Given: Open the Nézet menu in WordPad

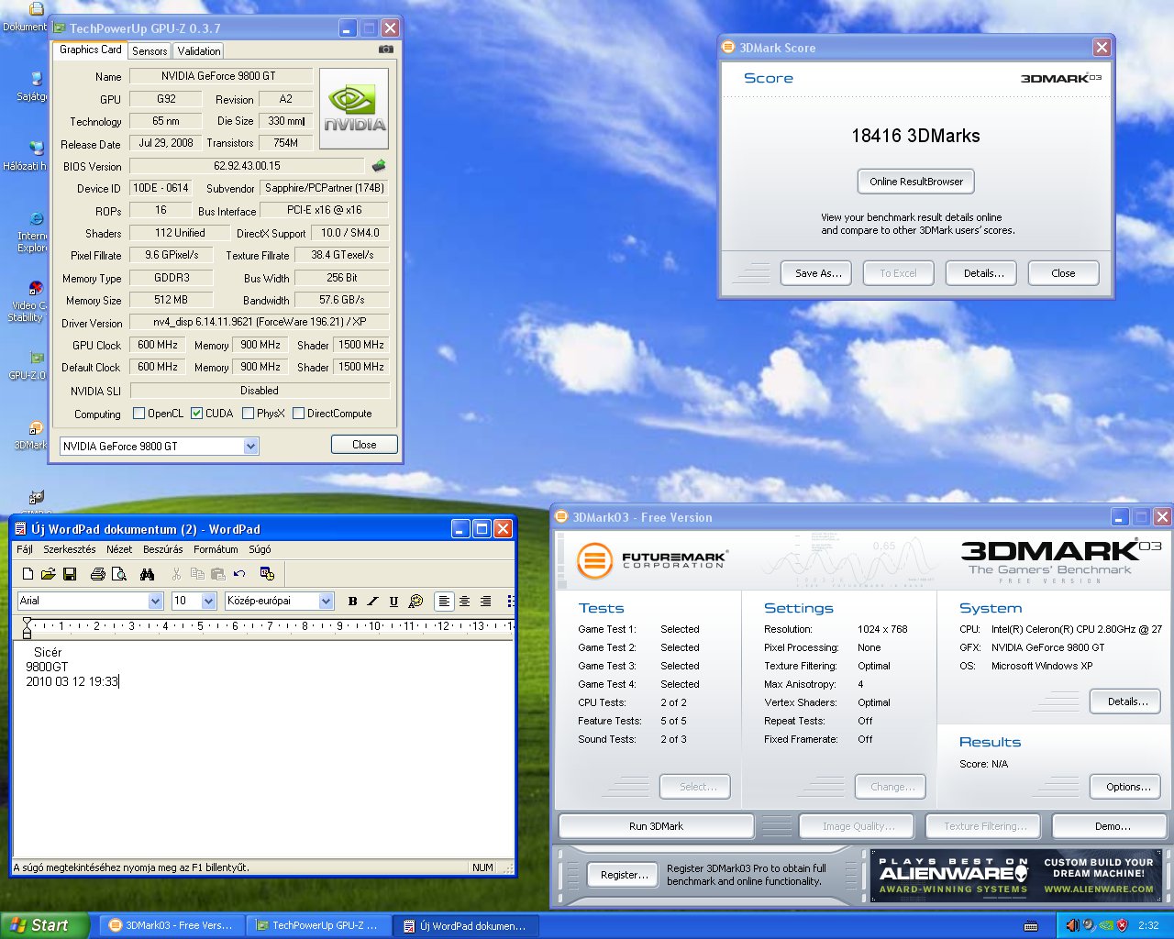Looking at the screenshot, I should point(119,549).
